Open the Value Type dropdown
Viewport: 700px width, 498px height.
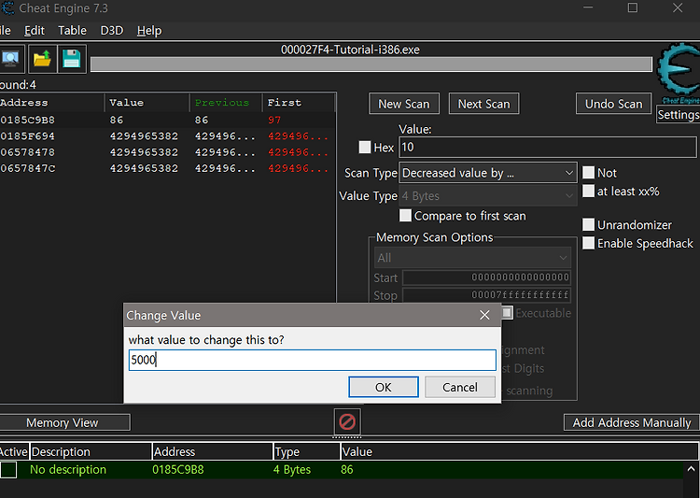point(487,196)
